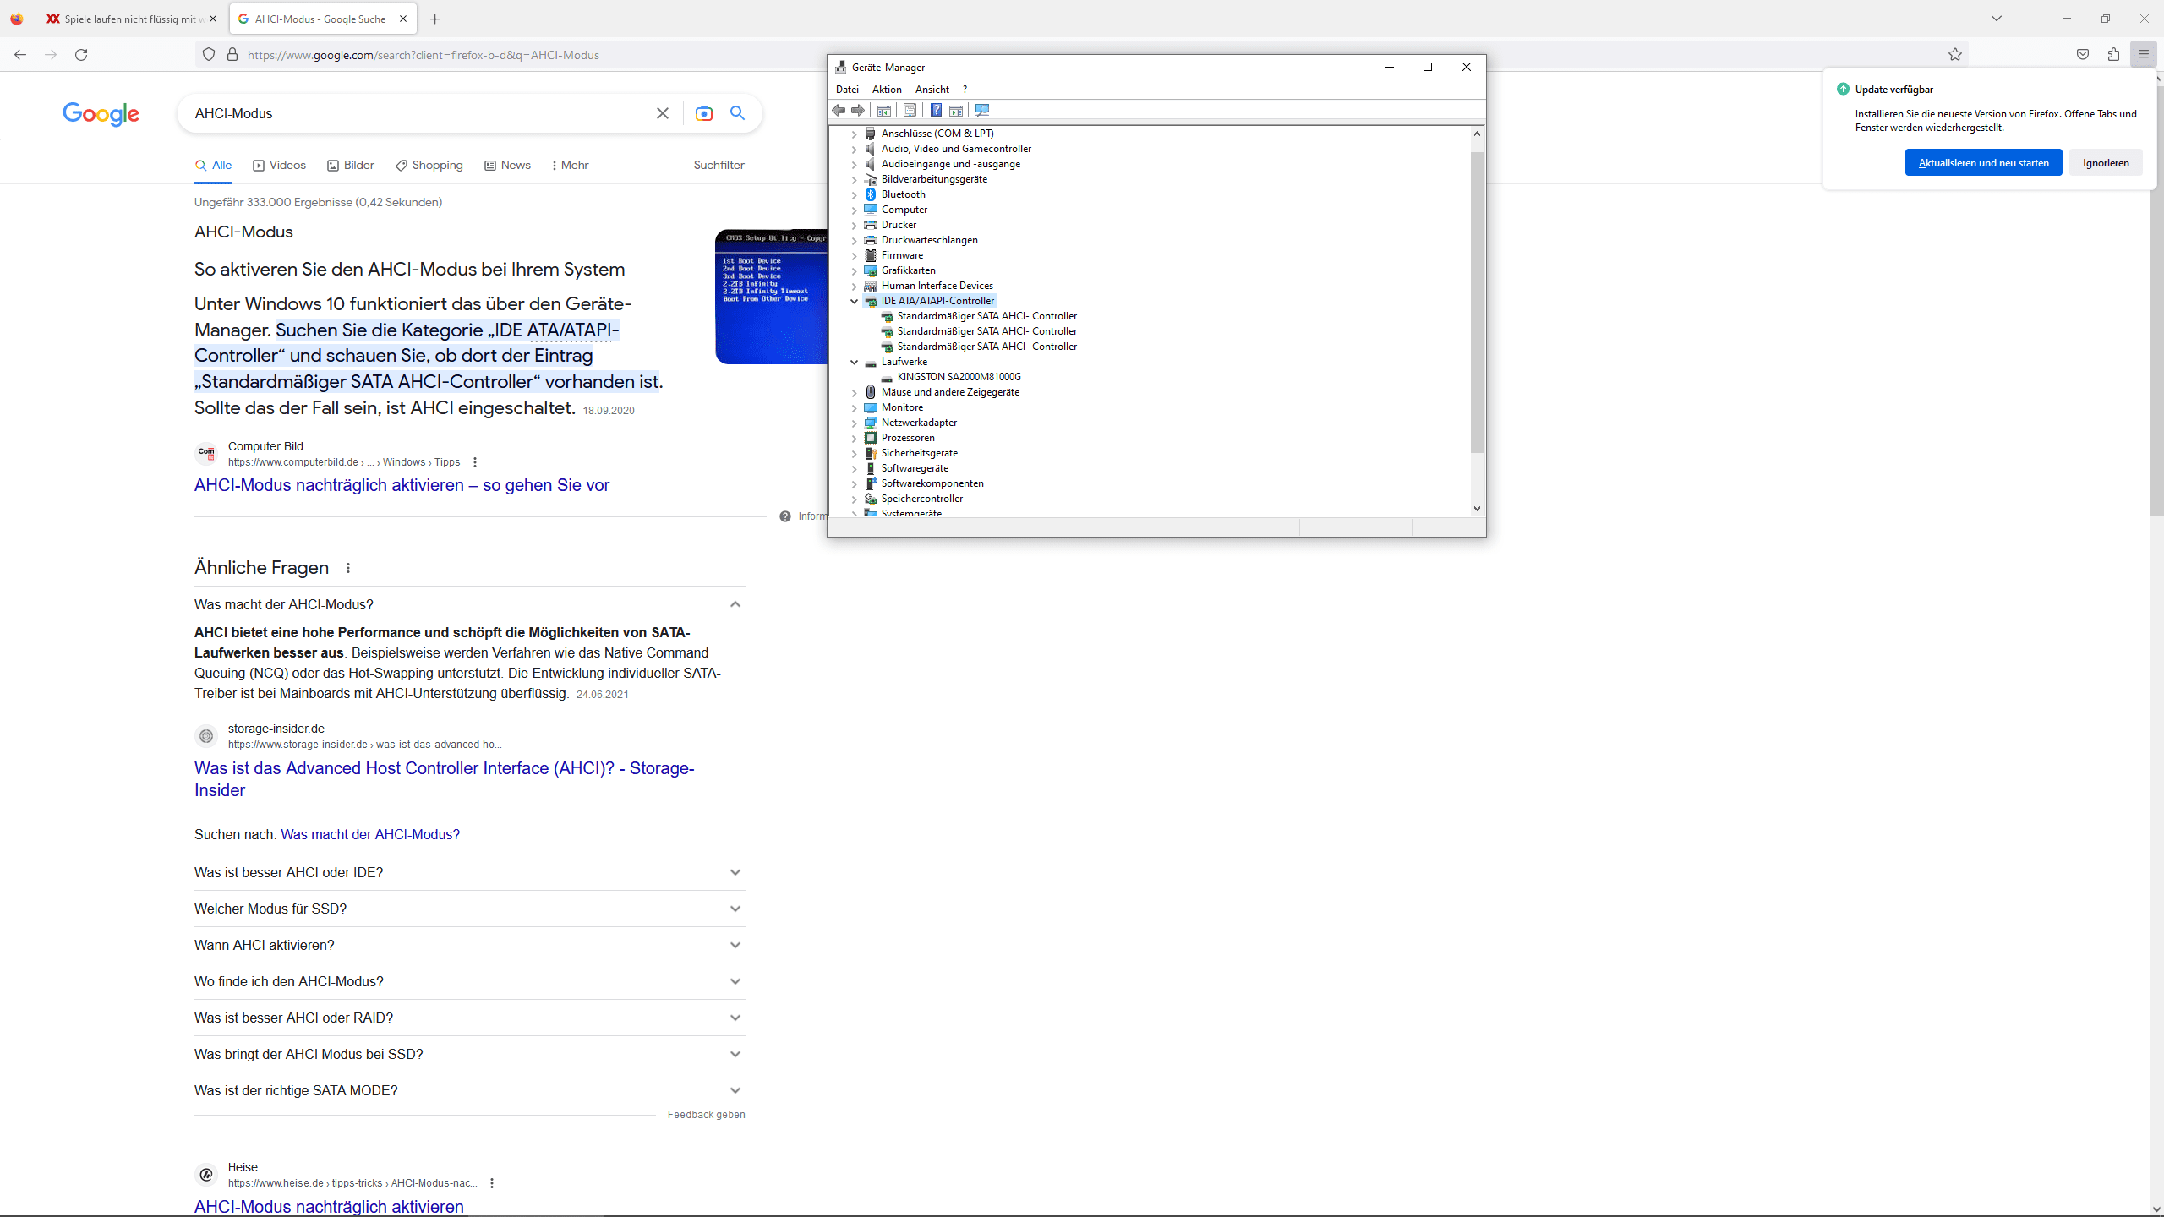Switch to News search tab
The width and height of the screenshot is (2164, 1217).
(507, 166)
